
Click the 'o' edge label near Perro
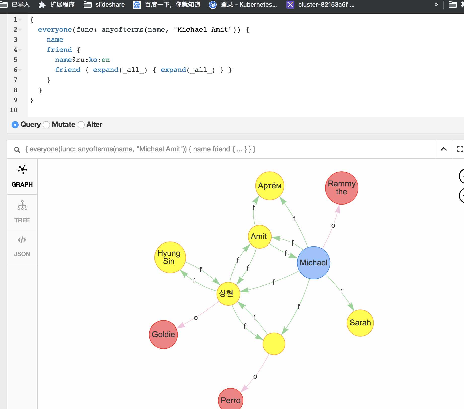[x=255, y=377]
